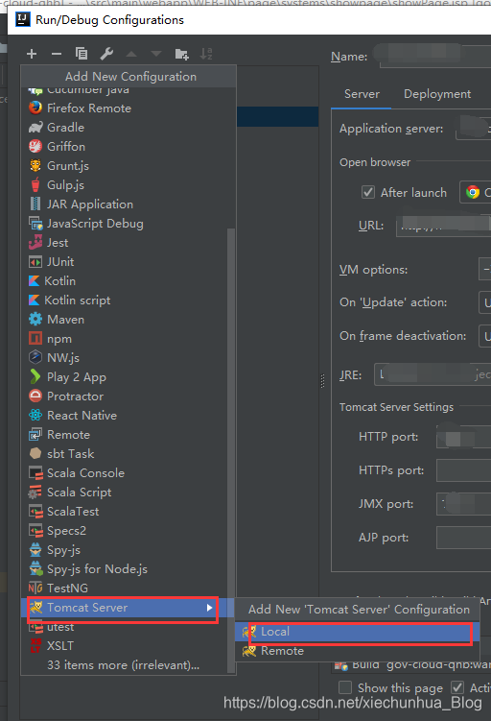Toggle the After launch checkbox

368,192
